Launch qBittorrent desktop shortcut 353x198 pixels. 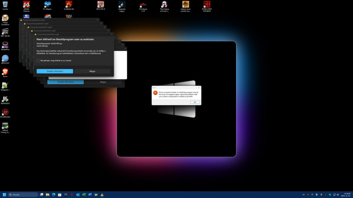coord(5,59)
